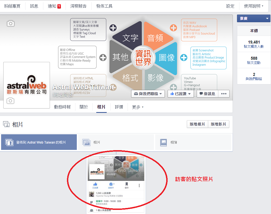Click profile picture camera icon
Image resolution: width=271 pixels, height=214 pixels.
point(10,101)
